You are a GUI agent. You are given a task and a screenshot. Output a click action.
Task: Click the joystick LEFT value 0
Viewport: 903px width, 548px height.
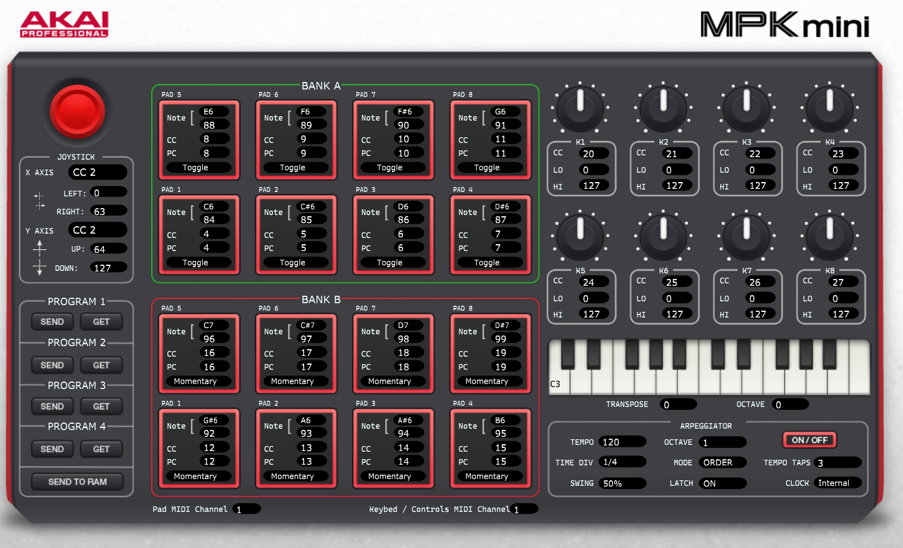point(109,193)
